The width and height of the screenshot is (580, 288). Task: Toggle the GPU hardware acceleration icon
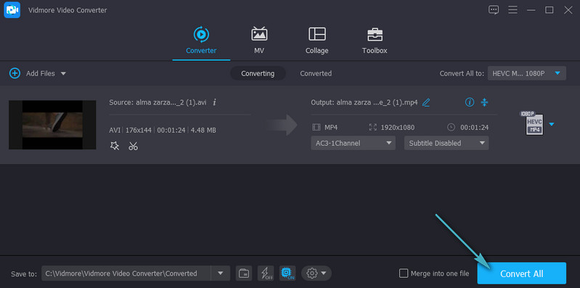point(287,273)
